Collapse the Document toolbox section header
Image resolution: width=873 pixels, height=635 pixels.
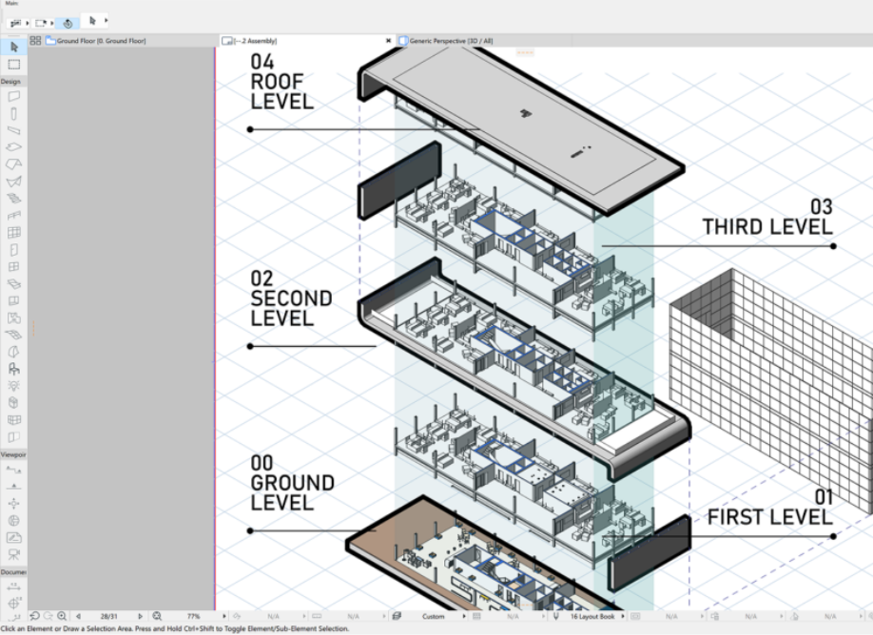click(13, 571)
